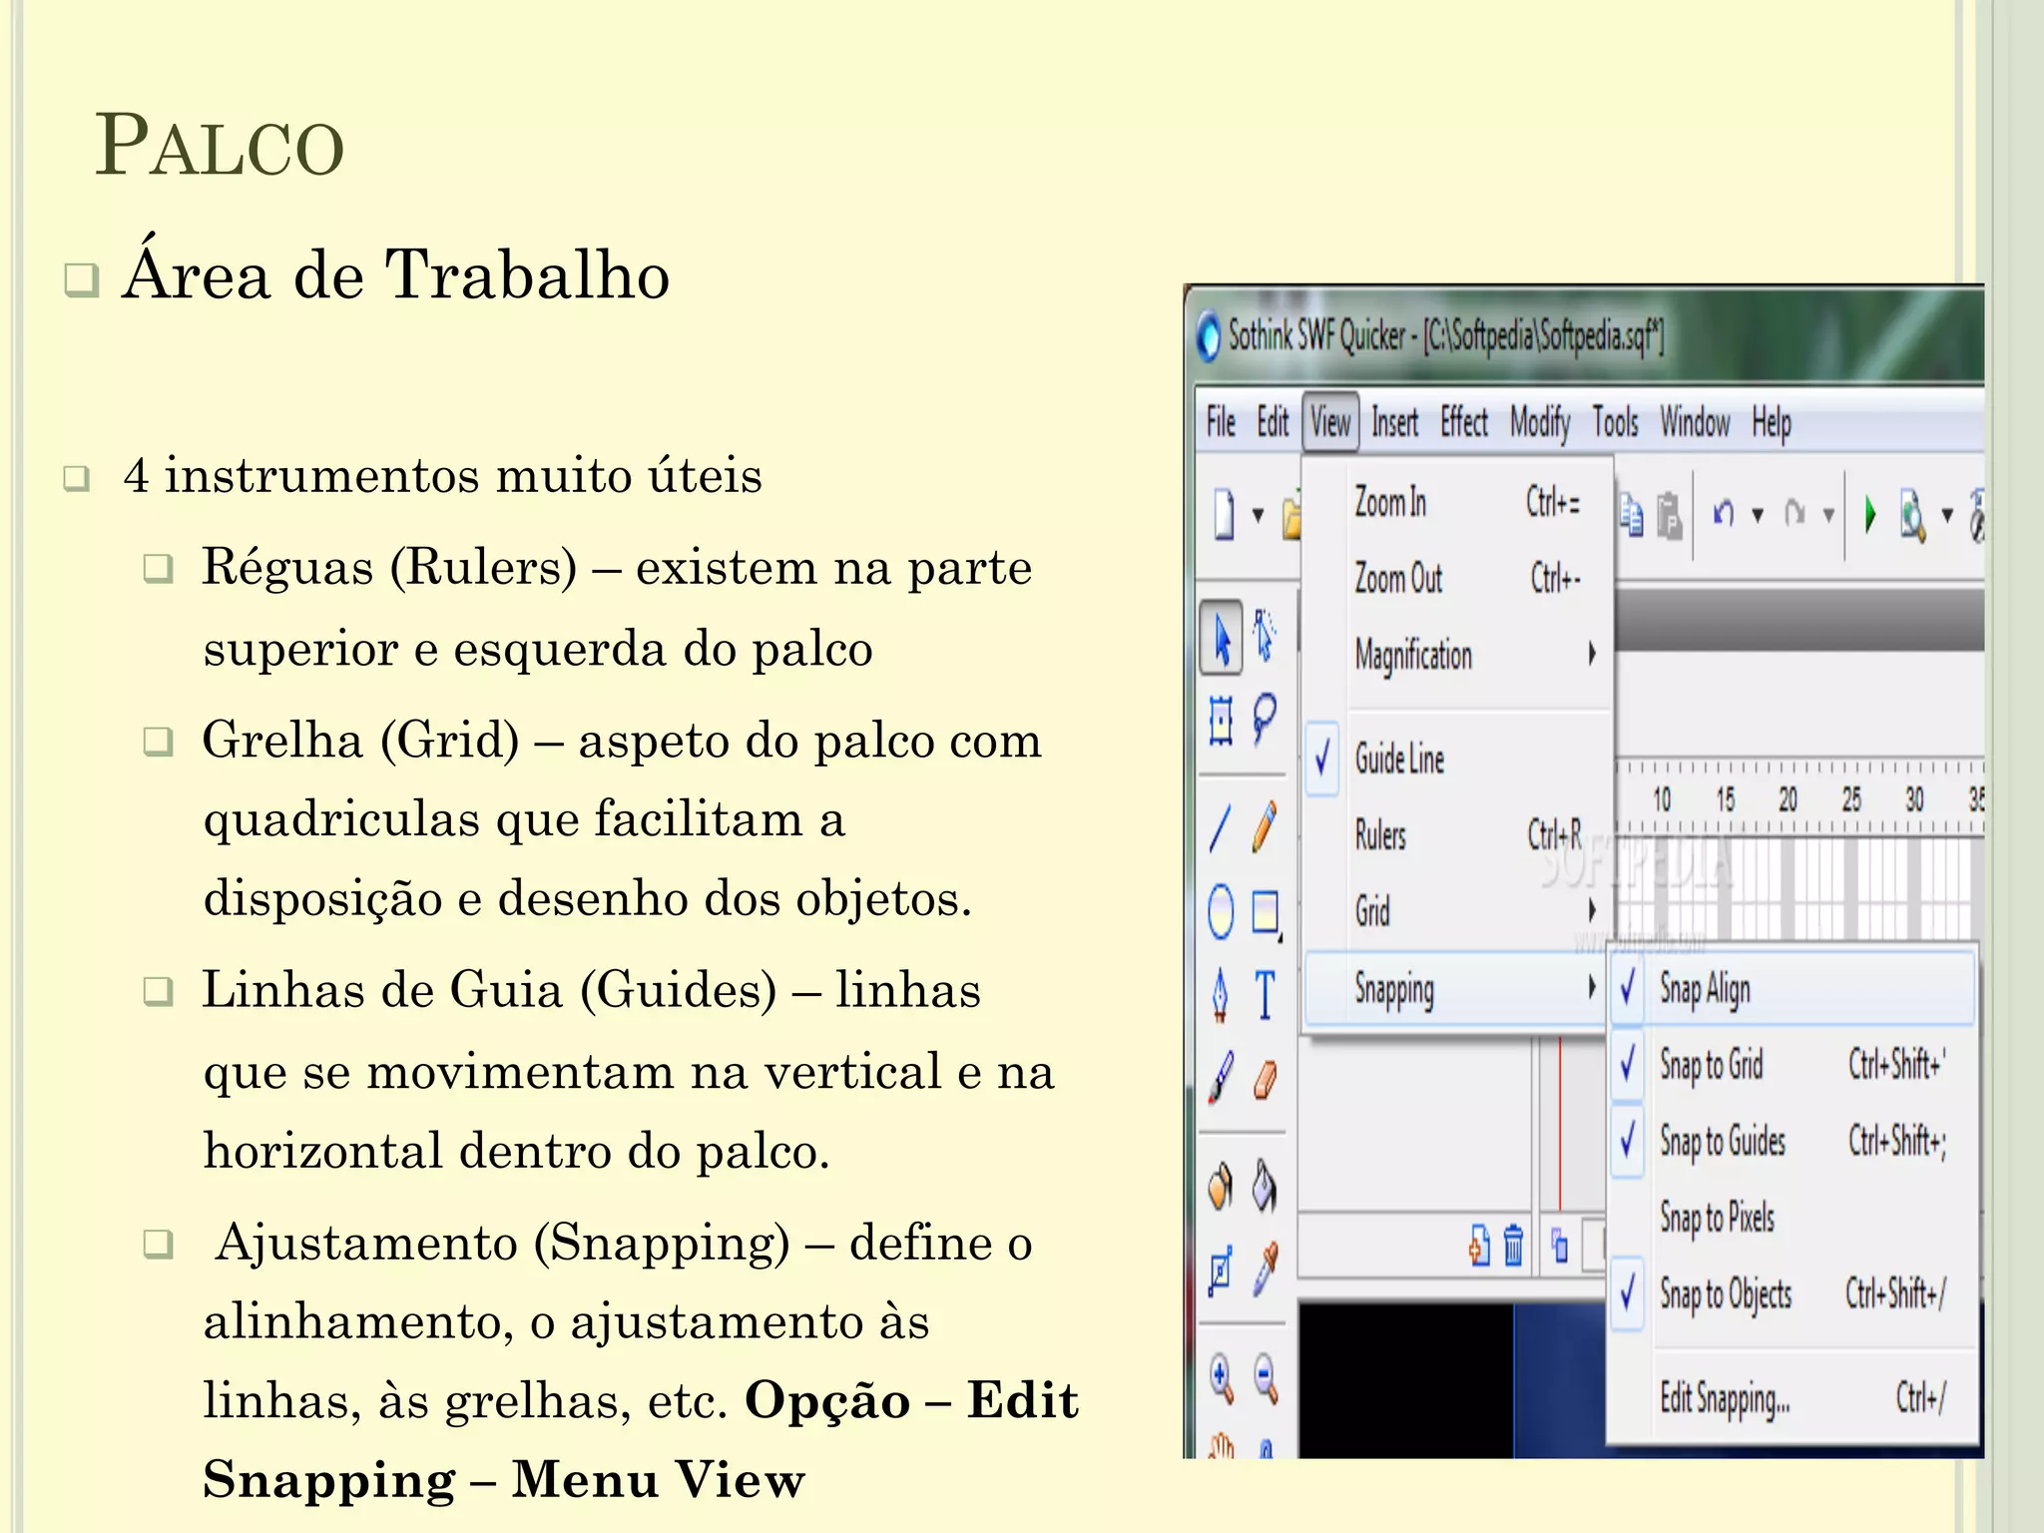Open the Insert menu
Viewport: 2044px width, 1533px height.
tap(1394, 422)
